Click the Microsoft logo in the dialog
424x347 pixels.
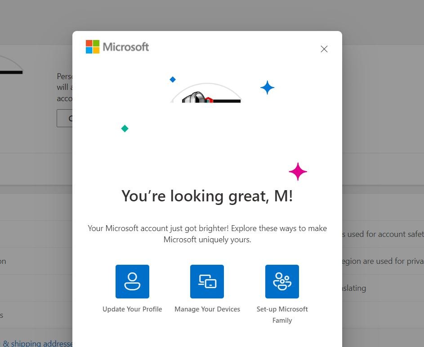[x=117, y=47]
